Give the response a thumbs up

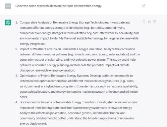coord(149,22)
